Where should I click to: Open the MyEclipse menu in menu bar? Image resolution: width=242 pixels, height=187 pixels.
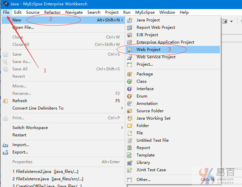coord(145,12)
